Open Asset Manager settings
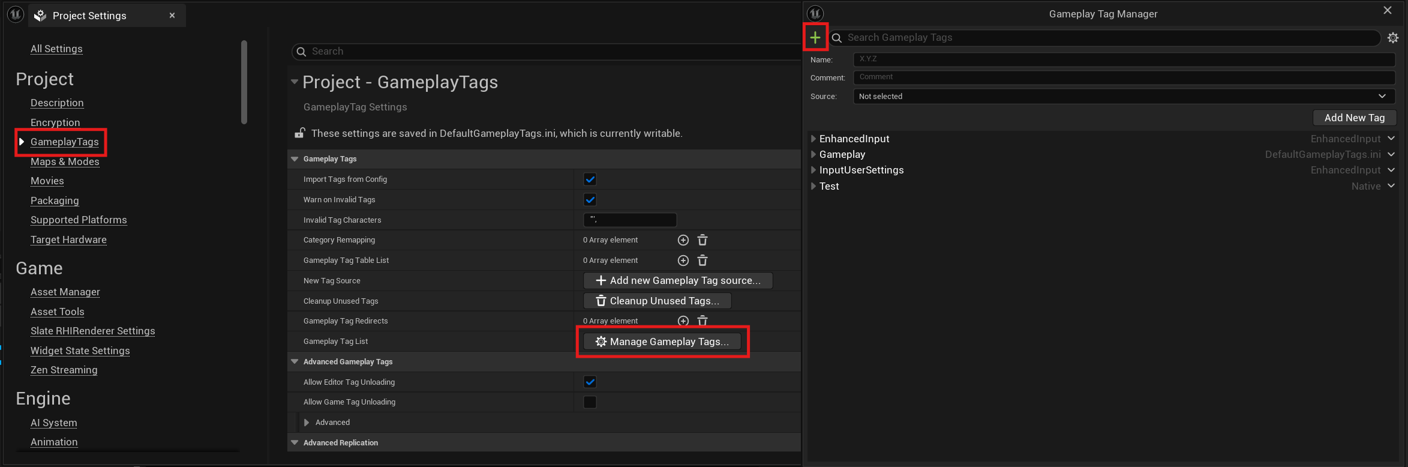 [x=65, y=292]
